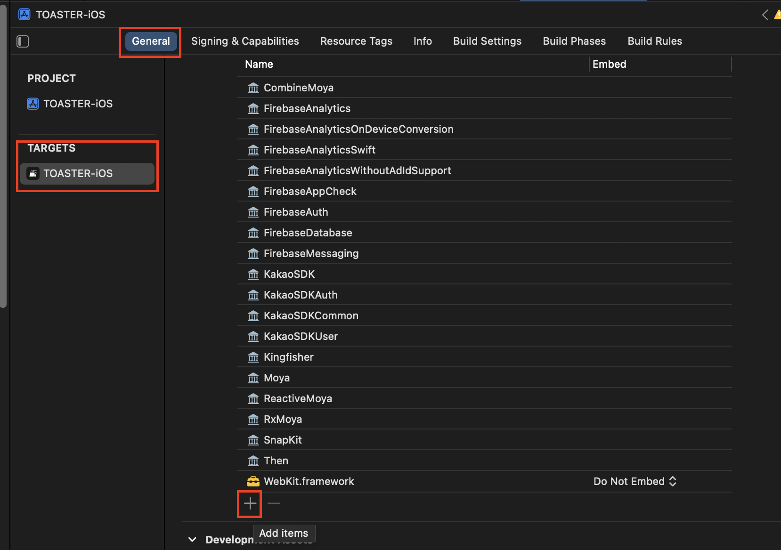The height and width of the screenshot is (550, 781).
Task: Click library icon beside Moya row
Action: 253,378
